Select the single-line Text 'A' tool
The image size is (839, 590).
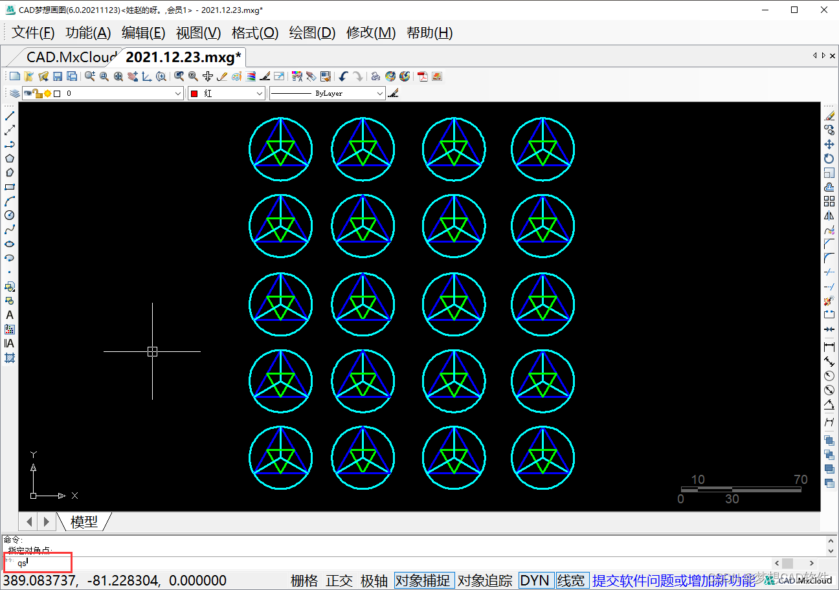pos(10,315)
